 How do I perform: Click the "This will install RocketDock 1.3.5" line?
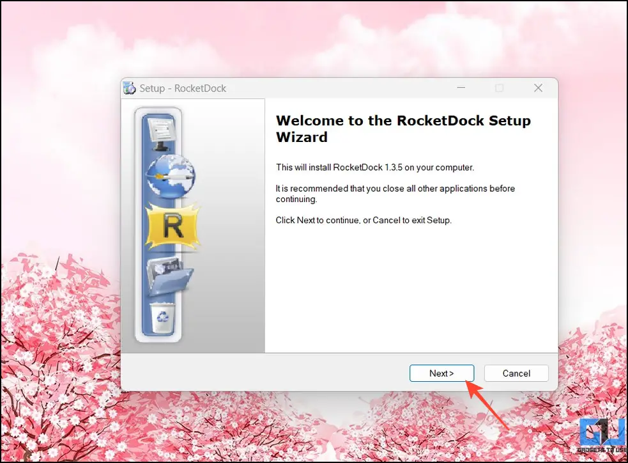pyautogui.click(x=375, y=167)
